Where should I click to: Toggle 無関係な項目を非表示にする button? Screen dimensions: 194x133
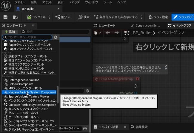point(116,17)
